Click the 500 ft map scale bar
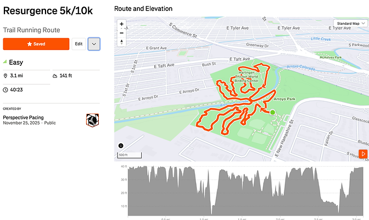Viewport: 369px width, 220px height. (126, 155)
